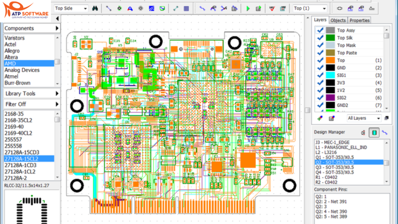Click the green plus add layer icon
This screenshot has width=398, height=224.
click(x=320, y=118)
